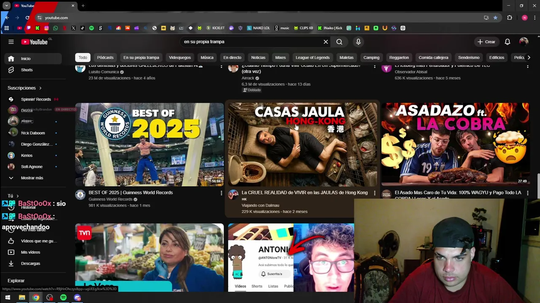Bookmark the page with the star icon

(x=495, y=18)
